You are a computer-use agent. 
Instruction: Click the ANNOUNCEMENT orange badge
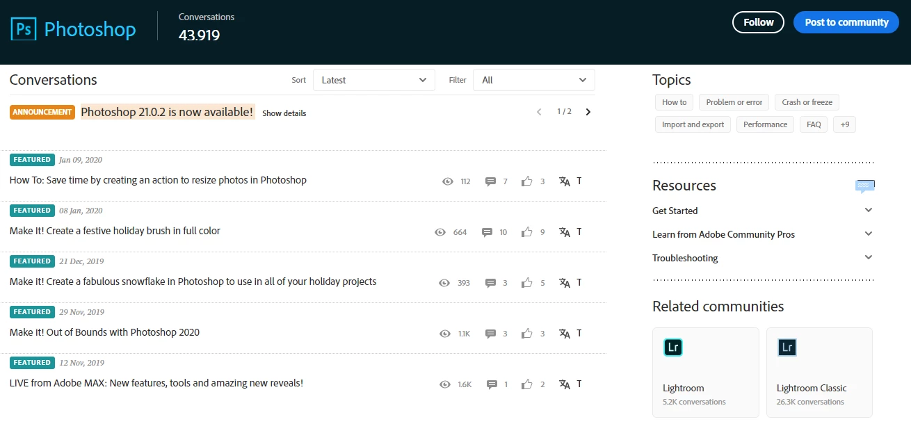click(x=42, y=112)
